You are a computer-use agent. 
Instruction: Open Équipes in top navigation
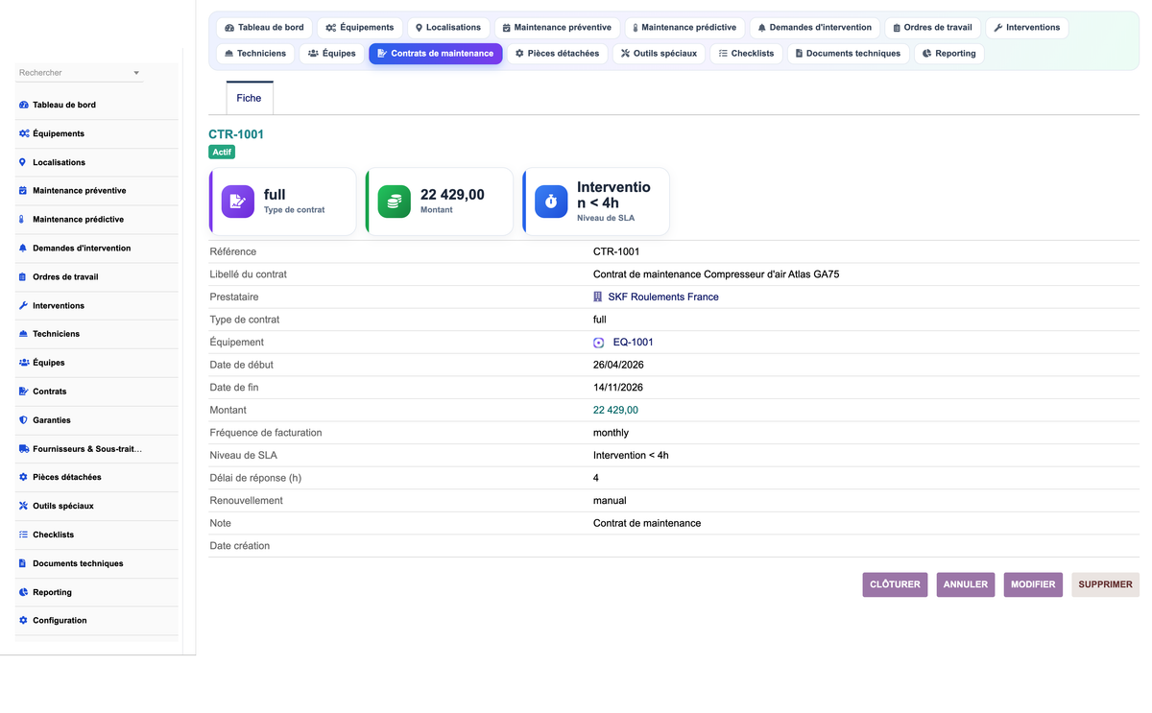332,54
